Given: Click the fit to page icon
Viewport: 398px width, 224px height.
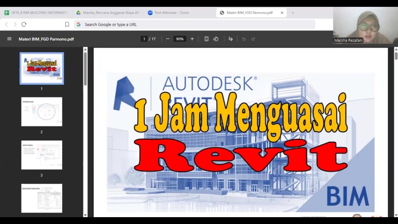Looking at the screenshot, I should click(206, 39).
